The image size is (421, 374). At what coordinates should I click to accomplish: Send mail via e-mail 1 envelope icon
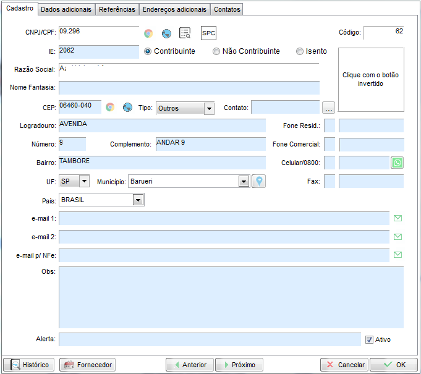[398, 218]
